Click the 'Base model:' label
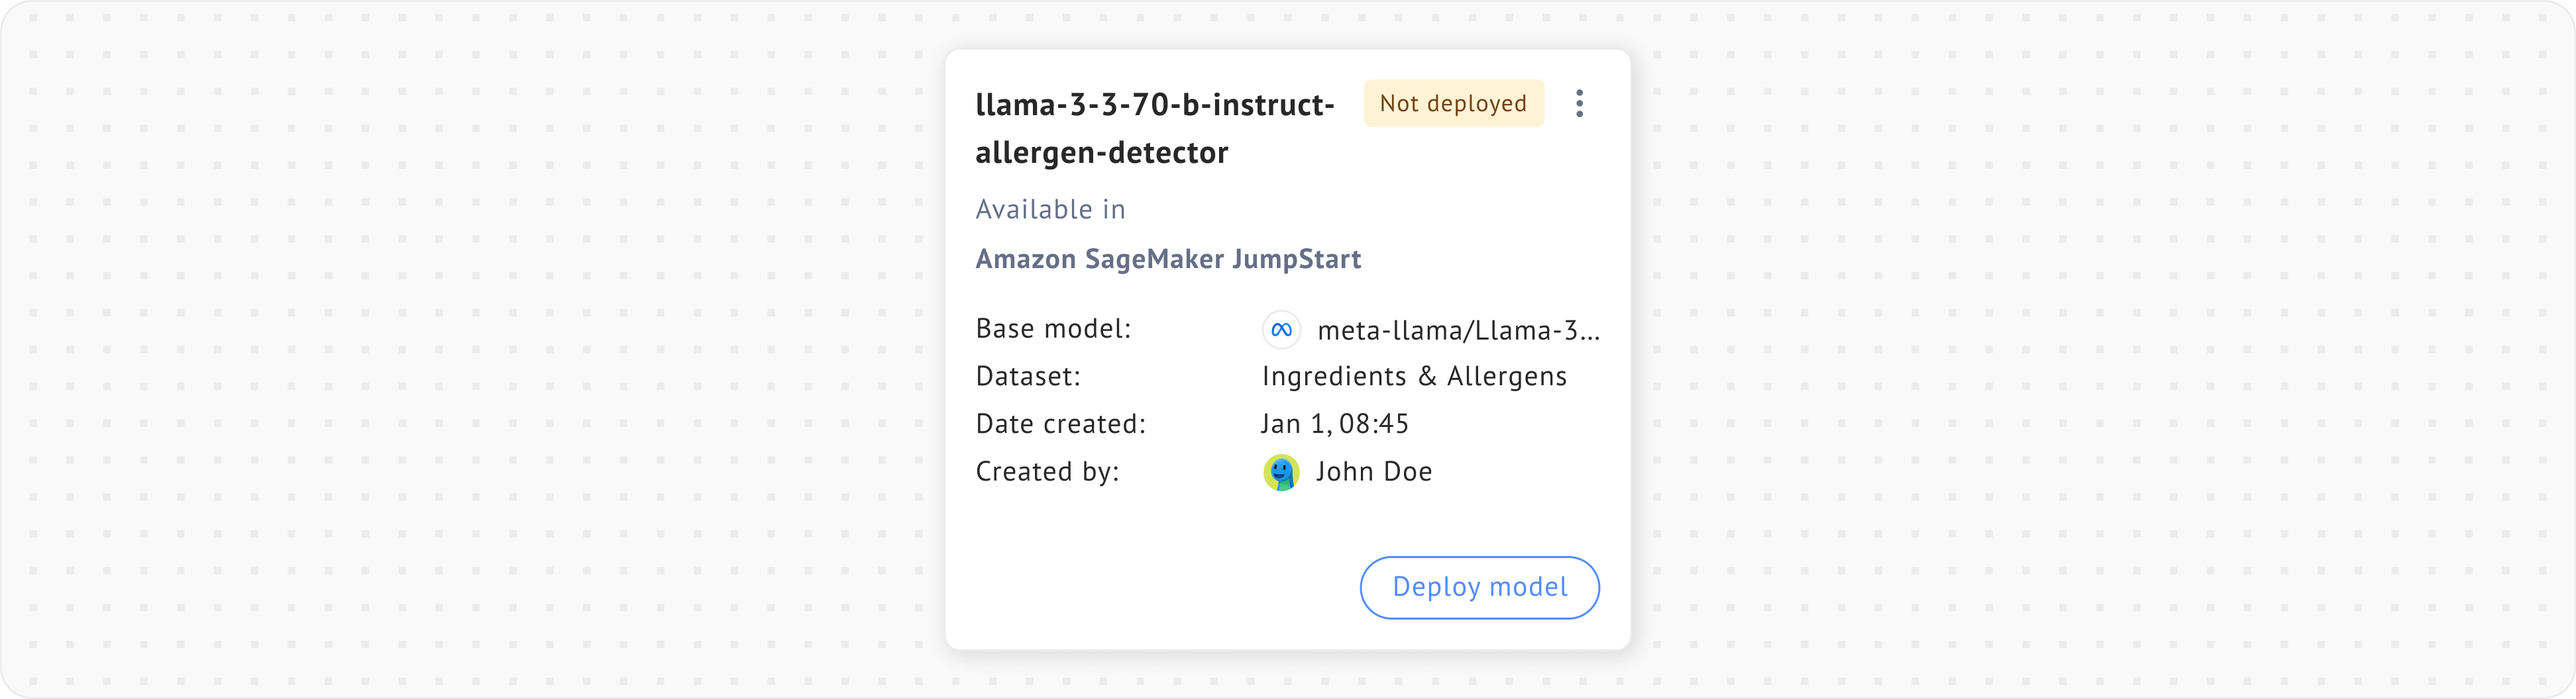The width and height of the screenshot is (2576, 699). 1053,330
